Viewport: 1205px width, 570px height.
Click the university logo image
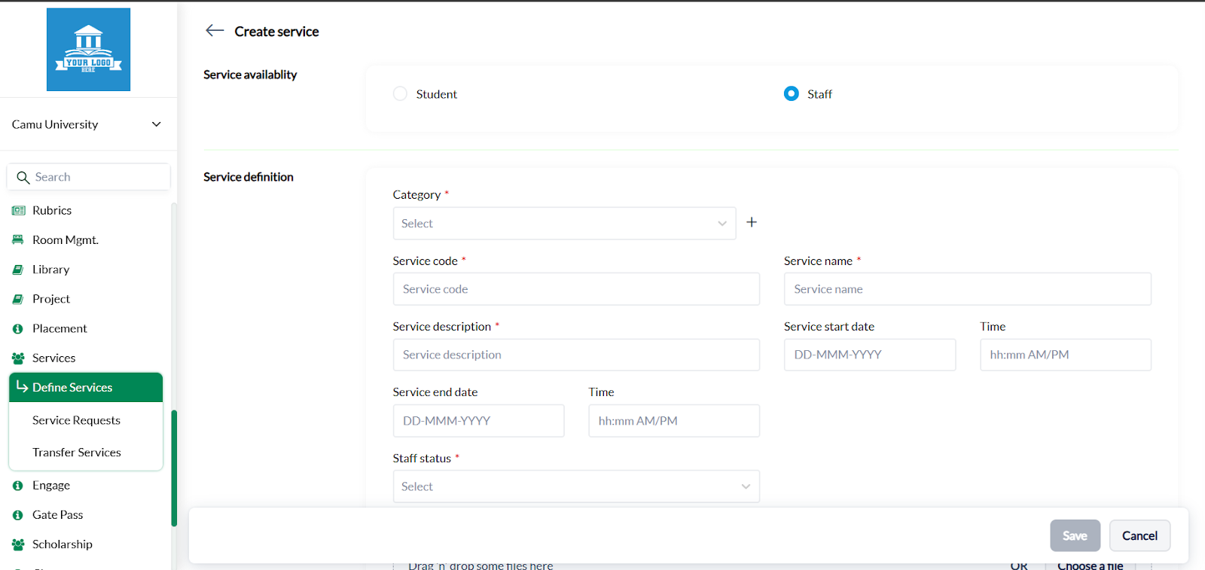pos(88,50)
